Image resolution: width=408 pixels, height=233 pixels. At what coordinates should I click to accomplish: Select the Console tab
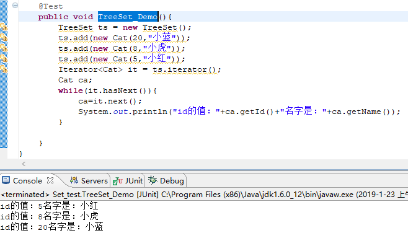27,181
